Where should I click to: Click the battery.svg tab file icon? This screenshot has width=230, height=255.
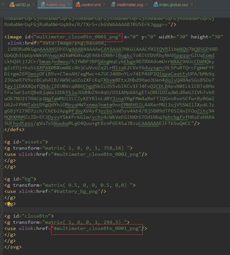[x=43, y=5]
